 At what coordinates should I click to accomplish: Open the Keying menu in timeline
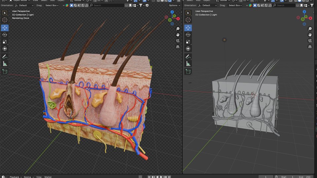coord(28,177)
